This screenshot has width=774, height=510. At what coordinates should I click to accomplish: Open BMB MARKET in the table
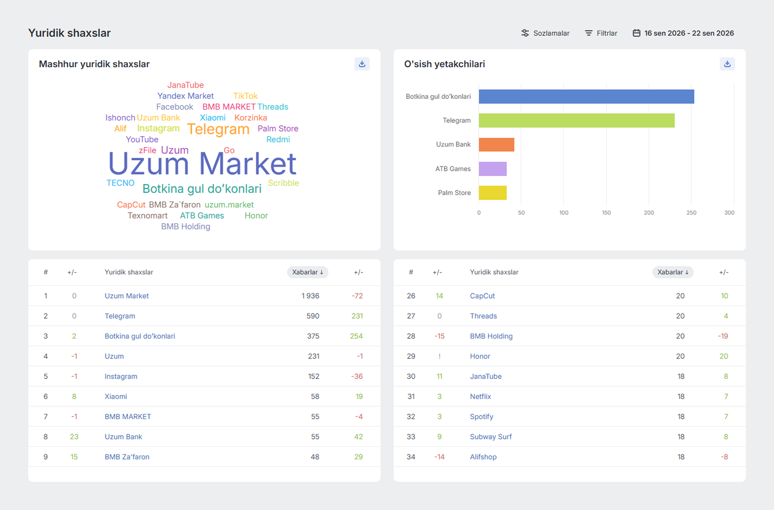point(128,416)
